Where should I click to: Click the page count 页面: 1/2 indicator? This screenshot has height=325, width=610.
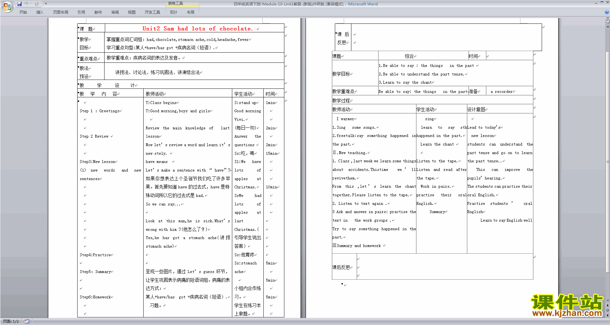point(11,322)
